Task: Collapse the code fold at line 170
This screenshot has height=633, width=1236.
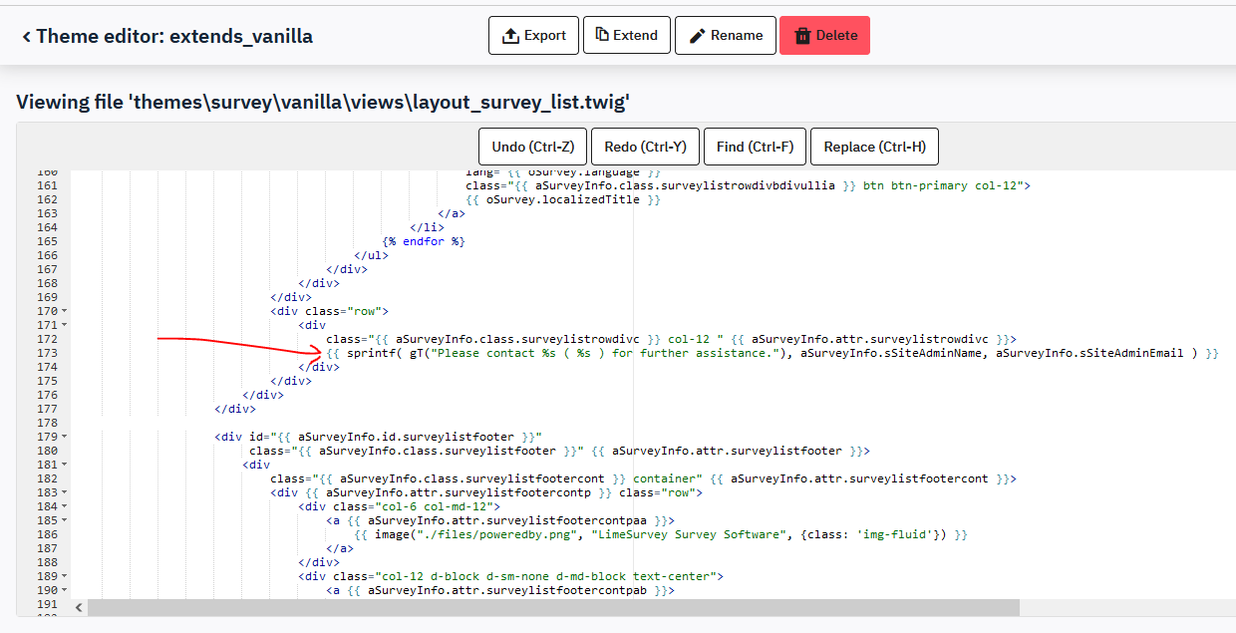Action: click(x=64, y=311)
